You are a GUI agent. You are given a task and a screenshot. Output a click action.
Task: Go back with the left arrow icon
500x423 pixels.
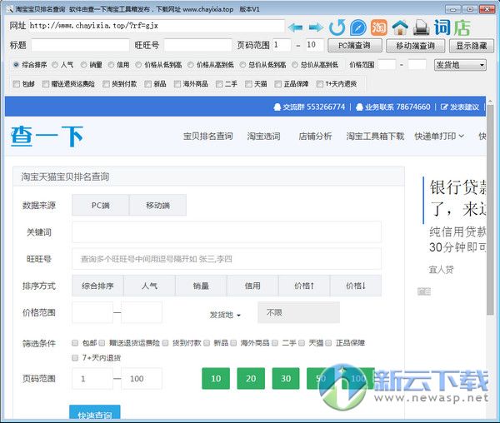point(295,27)
